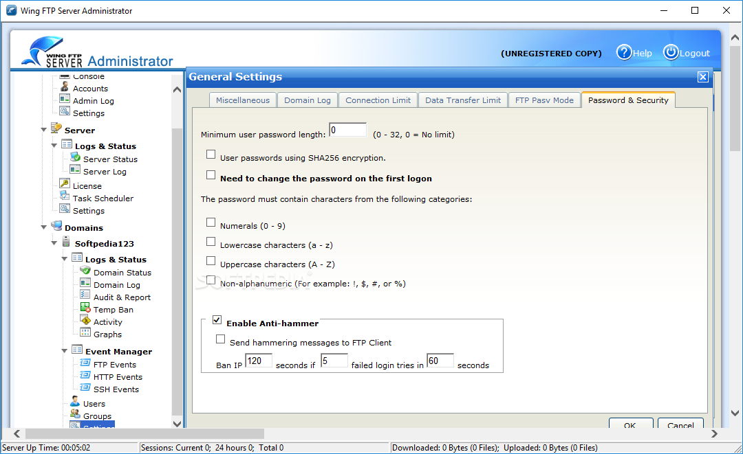Click the Temp Ban icon
Image resolution: width=743 pixels, height=454 pixels.
(85, 308)
